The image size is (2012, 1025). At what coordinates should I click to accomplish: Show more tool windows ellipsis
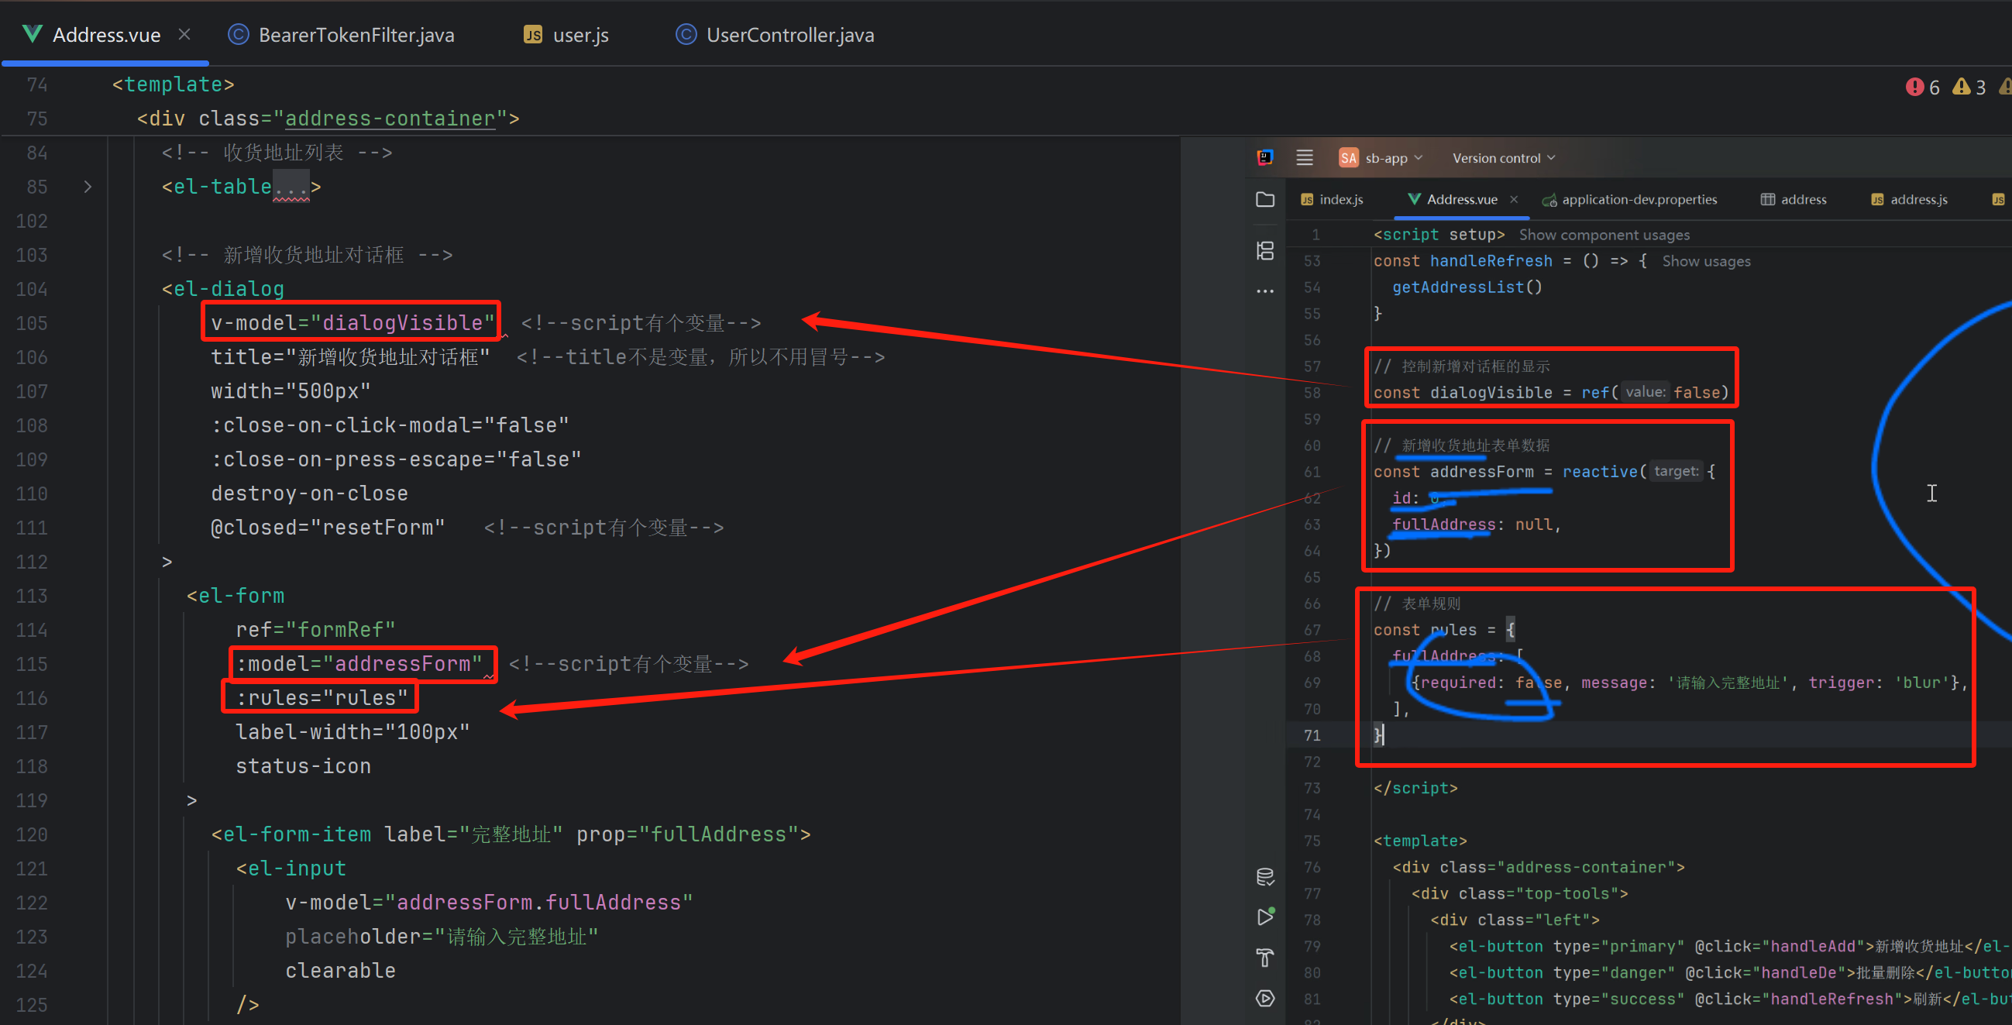pyautogui.click(x=1265, y=291)
